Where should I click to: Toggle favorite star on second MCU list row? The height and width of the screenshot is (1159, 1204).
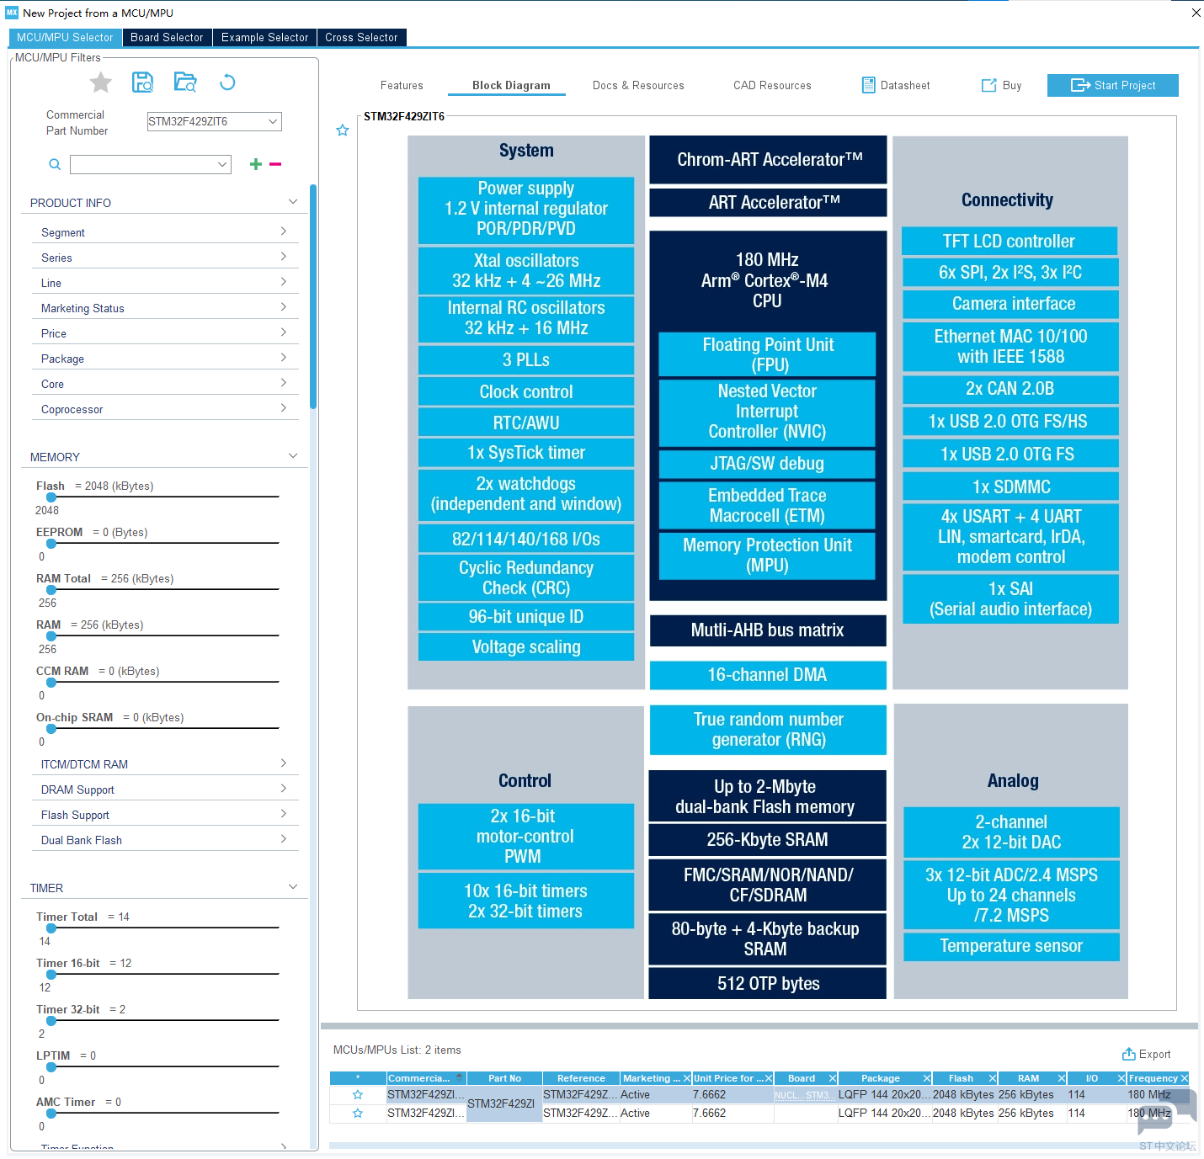click(x=358, y=1114)
